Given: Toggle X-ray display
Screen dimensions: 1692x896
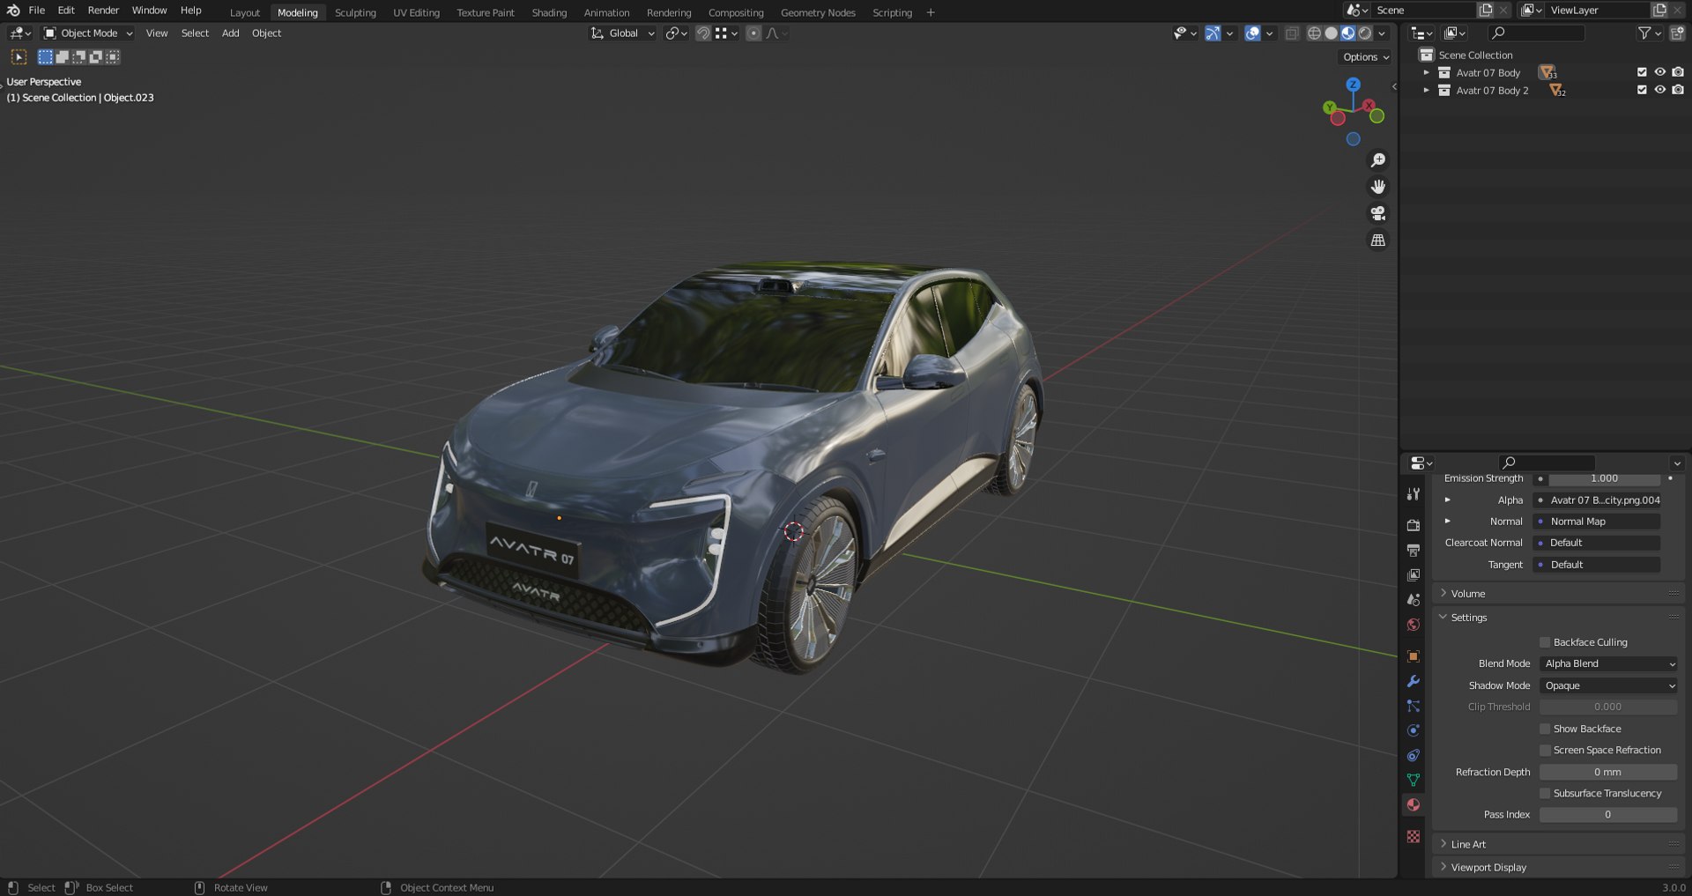Looking at the screenshot, I should (1291, 33).
